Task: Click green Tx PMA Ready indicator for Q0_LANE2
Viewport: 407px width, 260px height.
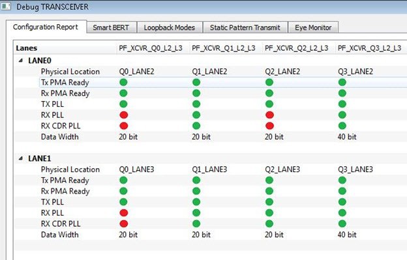Action: coord(123,83)
